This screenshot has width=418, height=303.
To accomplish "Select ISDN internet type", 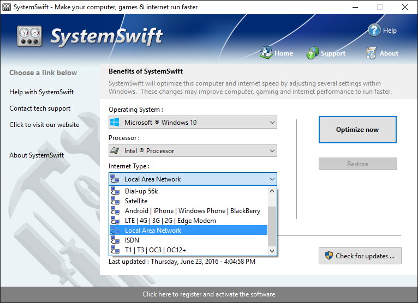I will coord(188,240).
